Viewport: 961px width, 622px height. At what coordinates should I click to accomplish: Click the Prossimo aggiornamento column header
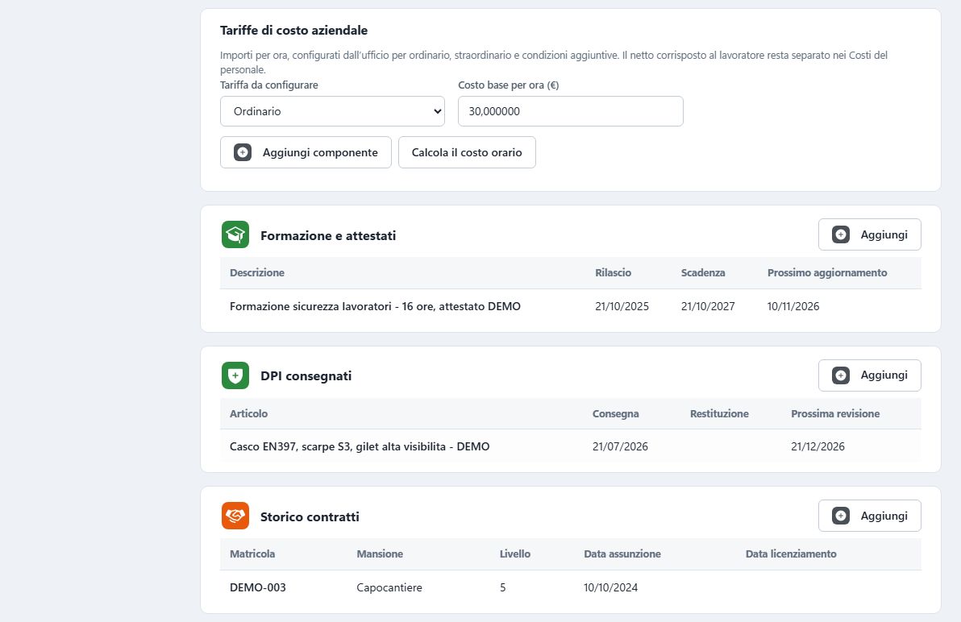point(827,272)
